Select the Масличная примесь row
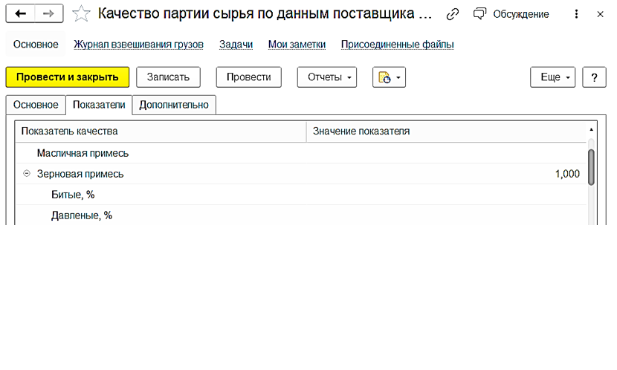 301,153
